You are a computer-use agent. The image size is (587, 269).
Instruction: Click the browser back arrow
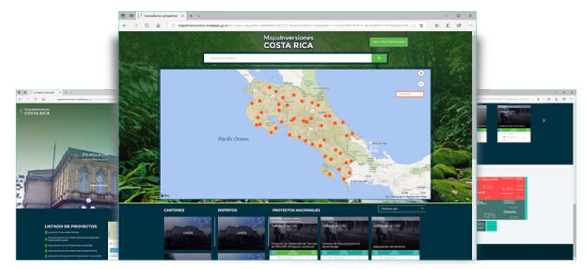tap(125, 26)
